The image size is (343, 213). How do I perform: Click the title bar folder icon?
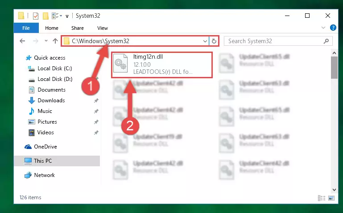click(21, 16)
